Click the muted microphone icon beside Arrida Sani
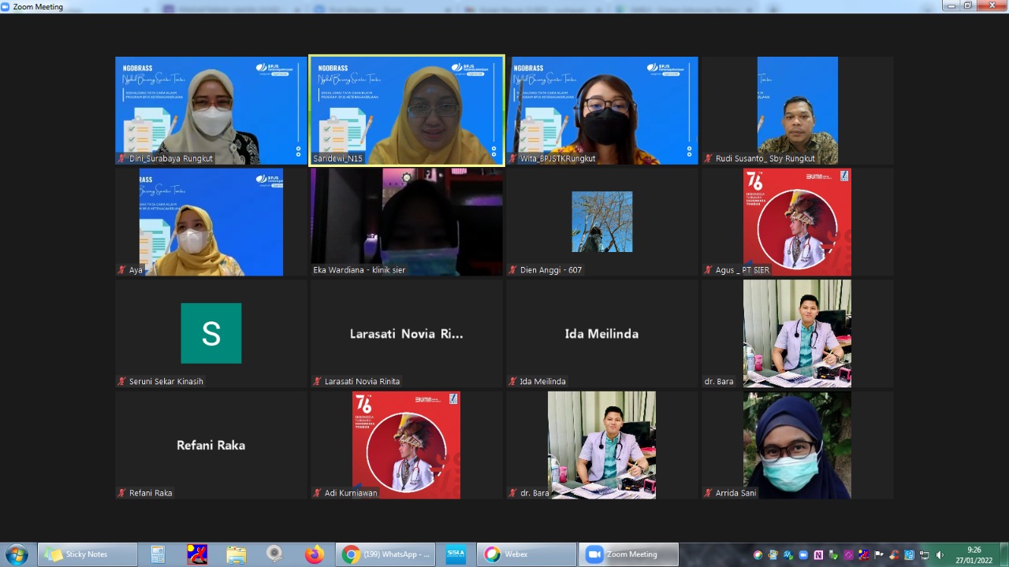This screenshot has height=567, width=1009. click(x=709, y=493)
